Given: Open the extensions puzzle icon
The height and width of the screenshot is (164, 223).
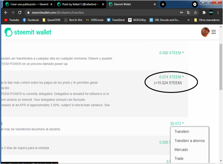Looking at the screenshot, I should [x=204, y=13].
